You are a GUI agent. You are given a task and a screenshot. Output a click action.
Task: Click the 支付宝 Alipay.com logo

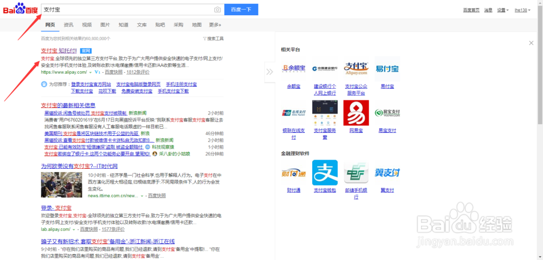click(356, 69)
